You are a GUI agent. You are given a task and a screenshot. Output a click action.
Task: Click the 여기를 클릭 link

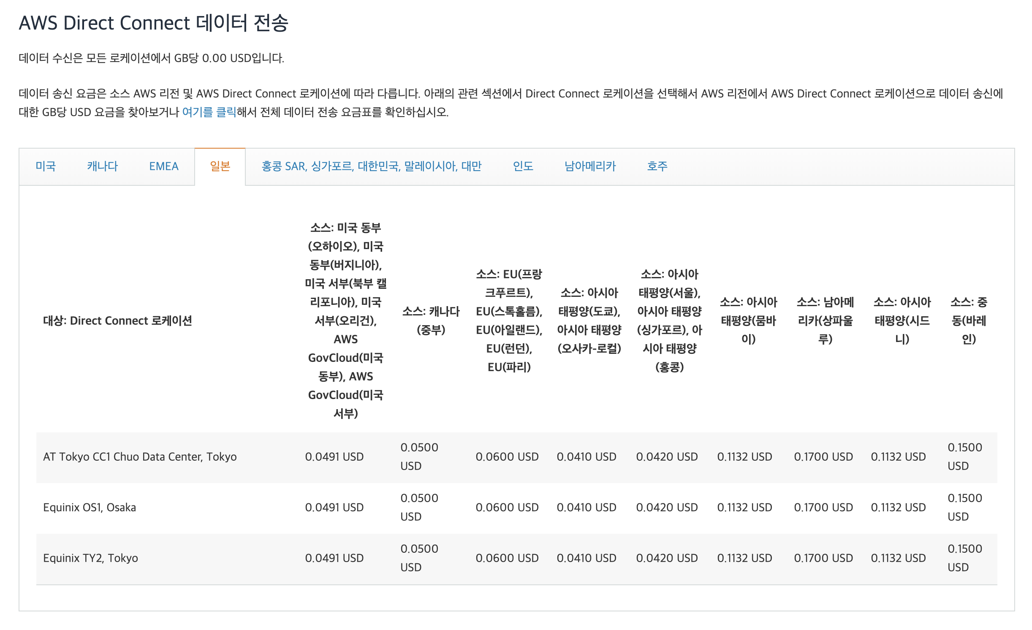(209, 112)
